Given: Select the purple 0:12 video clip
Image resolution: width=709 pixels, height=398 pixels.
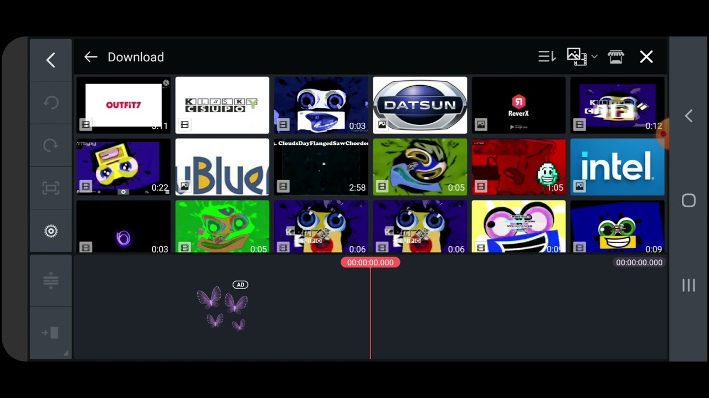Looking at the screenshot, I should pyautogui.click(x=618, y=105).
